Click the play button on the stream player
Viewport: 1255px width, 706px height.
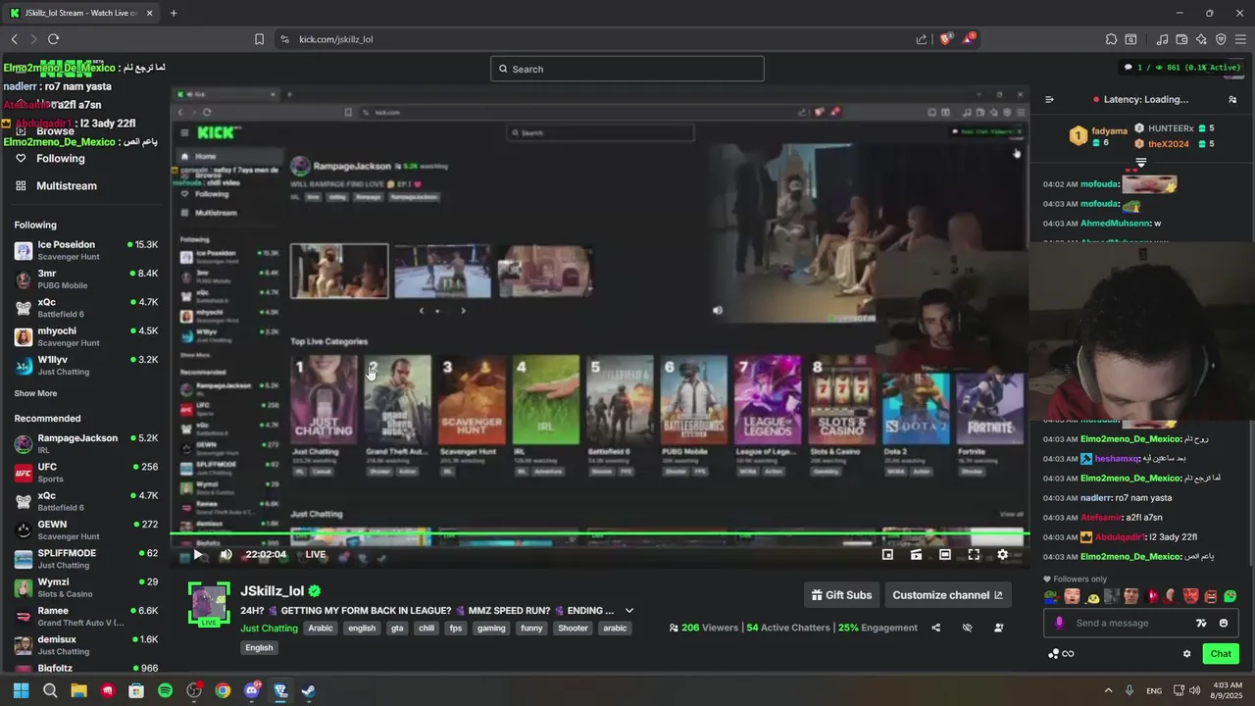[197, 554]
